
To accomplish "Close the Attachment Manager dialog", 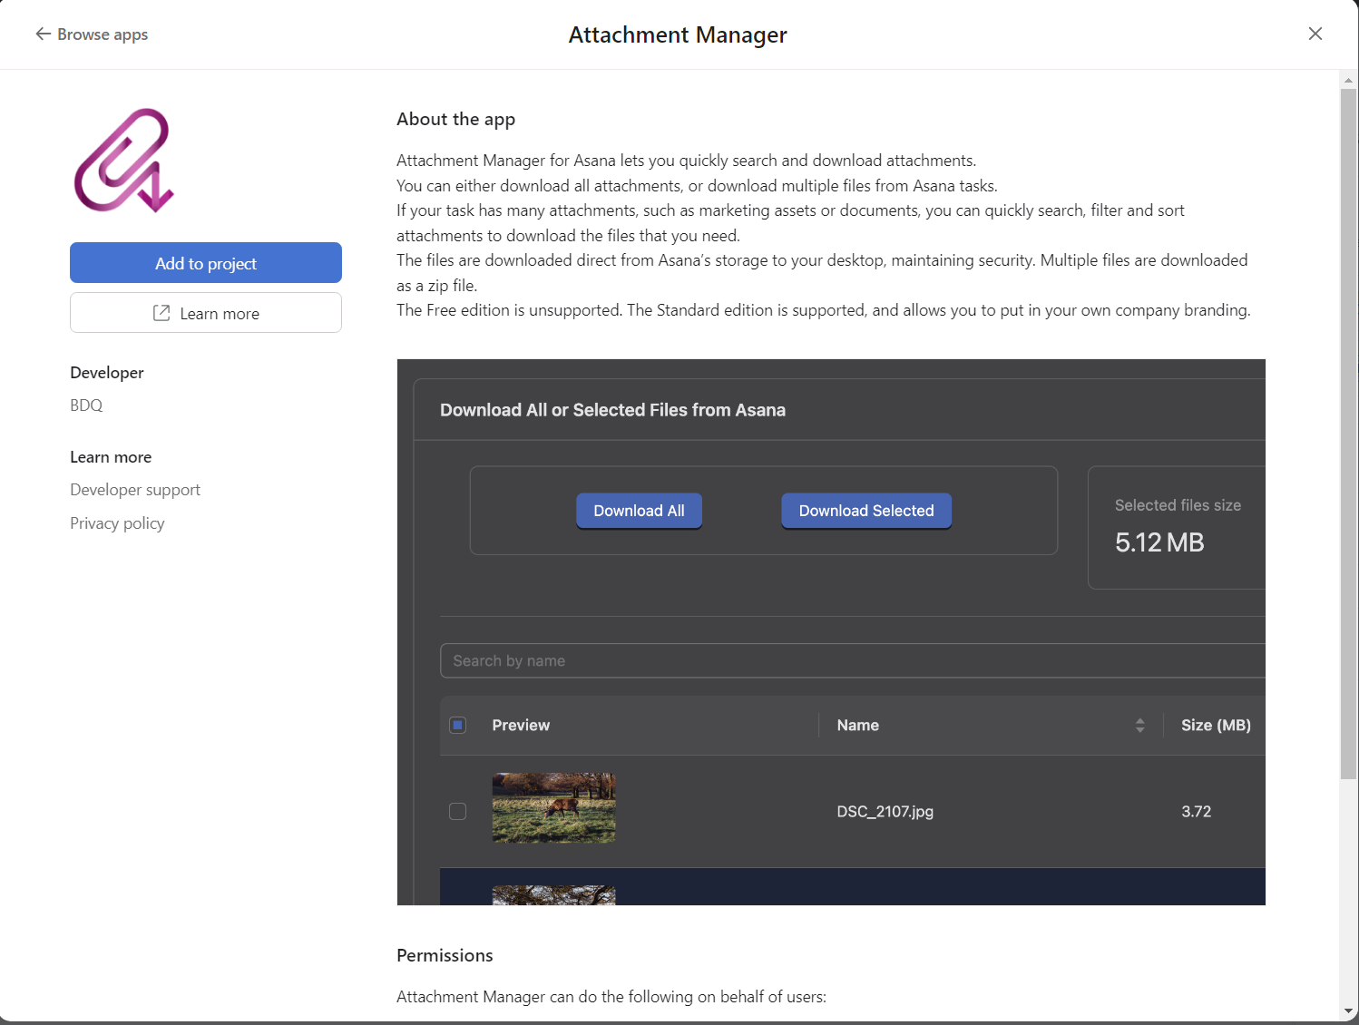I will click(1315, 34).
